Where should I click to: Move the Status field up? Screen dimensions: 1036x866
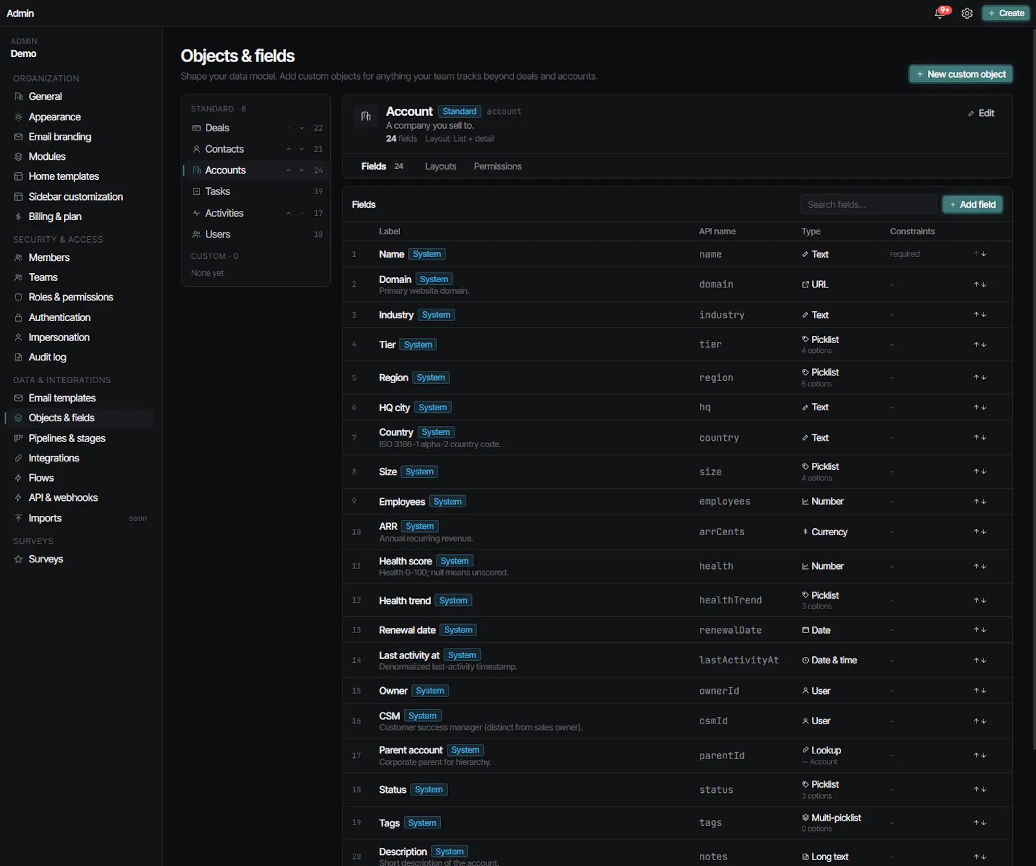click(x=976, y=790)
